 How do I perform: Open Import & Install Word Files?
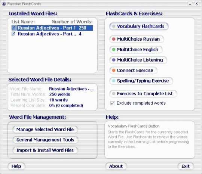click(45, 150)
